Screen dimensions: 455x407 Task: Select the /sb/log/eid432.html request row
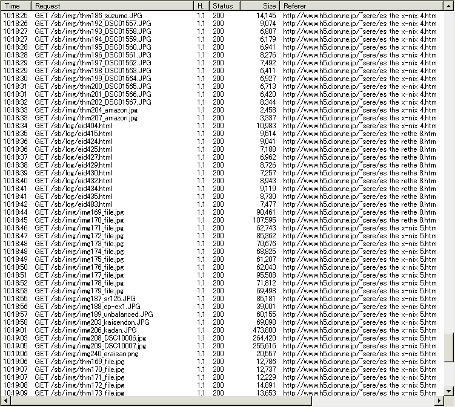(x=222, y=181)
